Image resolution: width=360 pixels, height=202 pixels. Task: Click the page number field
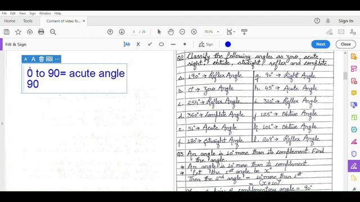134,32
